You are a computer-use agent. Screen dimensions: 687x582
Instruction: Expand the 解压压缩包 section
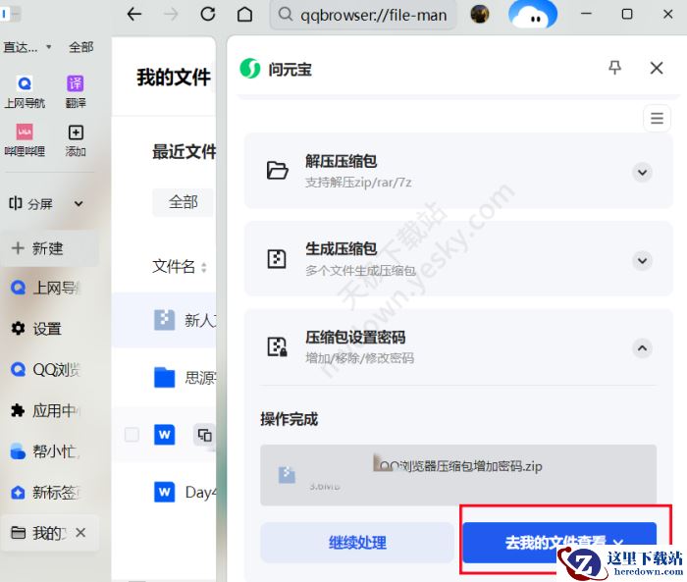642,172
